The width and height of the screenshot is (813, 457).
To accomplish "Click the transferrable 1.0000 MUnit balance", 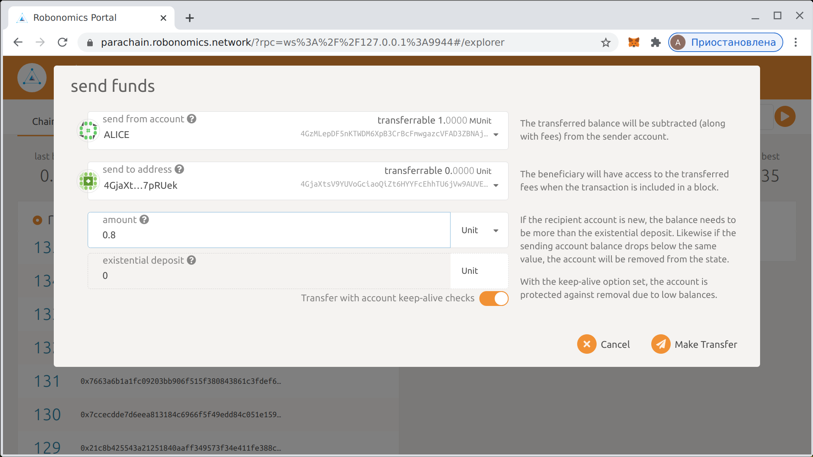I will tap(434, 121).
